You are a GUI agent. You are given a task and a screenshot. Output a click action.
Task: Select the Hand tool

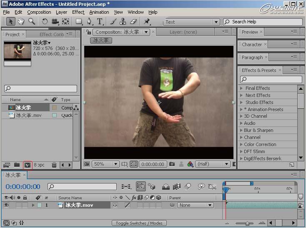pos(21,21)
